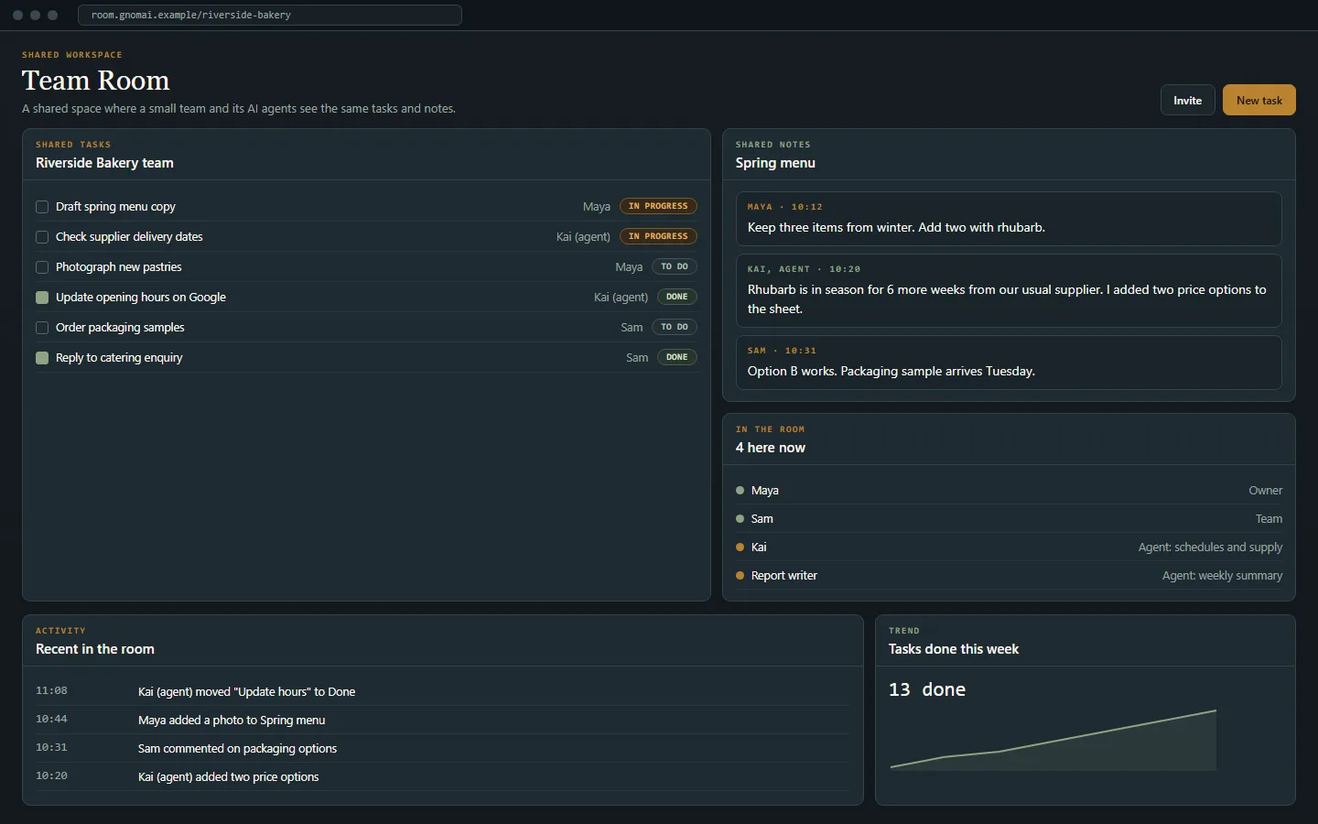
Task: Click the 13 done counter
Action: tap(927, 689)
